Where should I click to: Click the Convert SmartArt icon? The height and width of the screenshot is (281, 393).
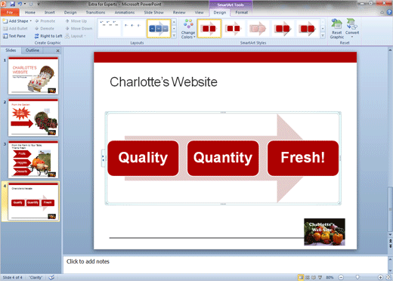click(352, 24)
